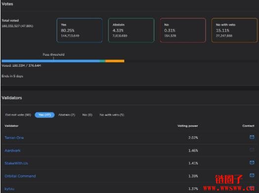Screen dimensions: 259x193
Task: Open contact email icon for Orbital Command
Action: (x=252, y=175)
